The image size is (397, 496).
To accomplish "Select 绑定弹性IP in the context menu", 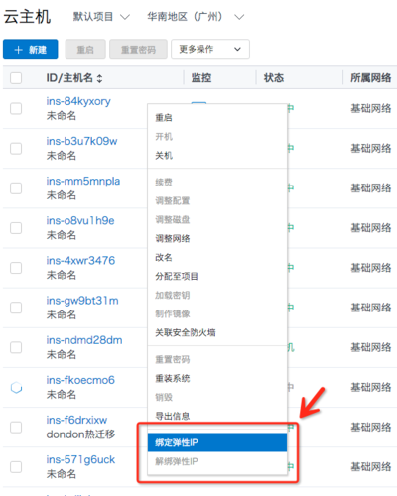I will [x=217, y=442].
